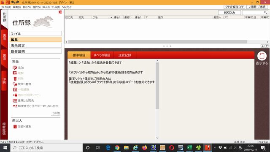Click the horizontal scrollbar of address list
The width and height of the screenshot is (270, 152).
coord(157,42)
